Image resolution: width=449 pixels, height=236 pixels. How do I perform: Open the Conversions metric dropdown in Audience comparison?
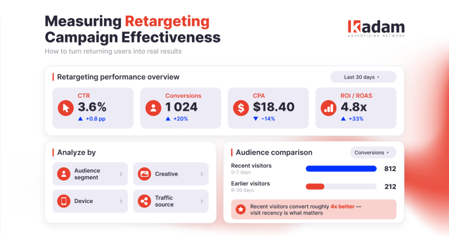coord(373,153)
